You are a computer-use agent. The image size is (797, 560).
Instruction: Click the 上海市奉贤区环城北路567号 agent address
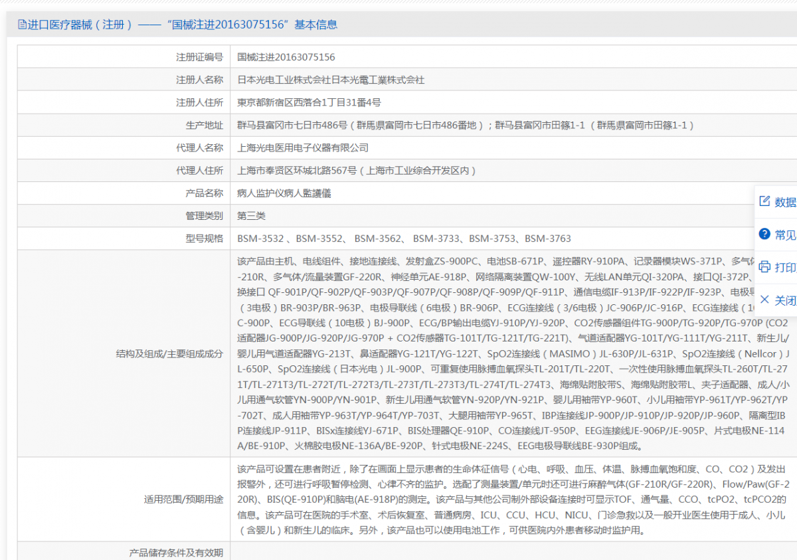358,170
